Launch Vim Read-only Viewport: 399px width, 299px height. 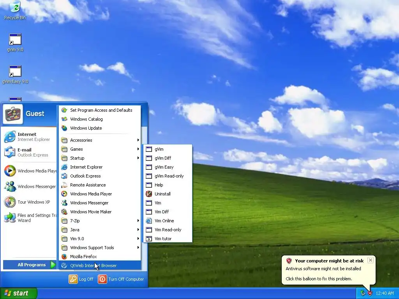point(168,230)
